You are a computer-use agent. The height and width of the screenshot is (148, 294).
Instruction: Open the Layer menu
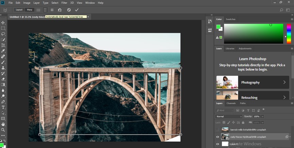click(x=37, y=3)
